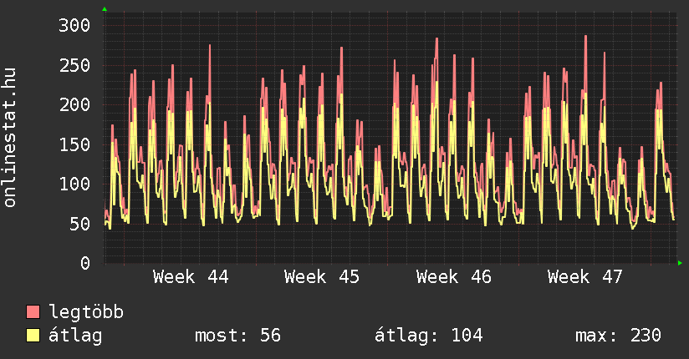
Task: Click the green arrow atop the y-axis
Action: (105, 9)
